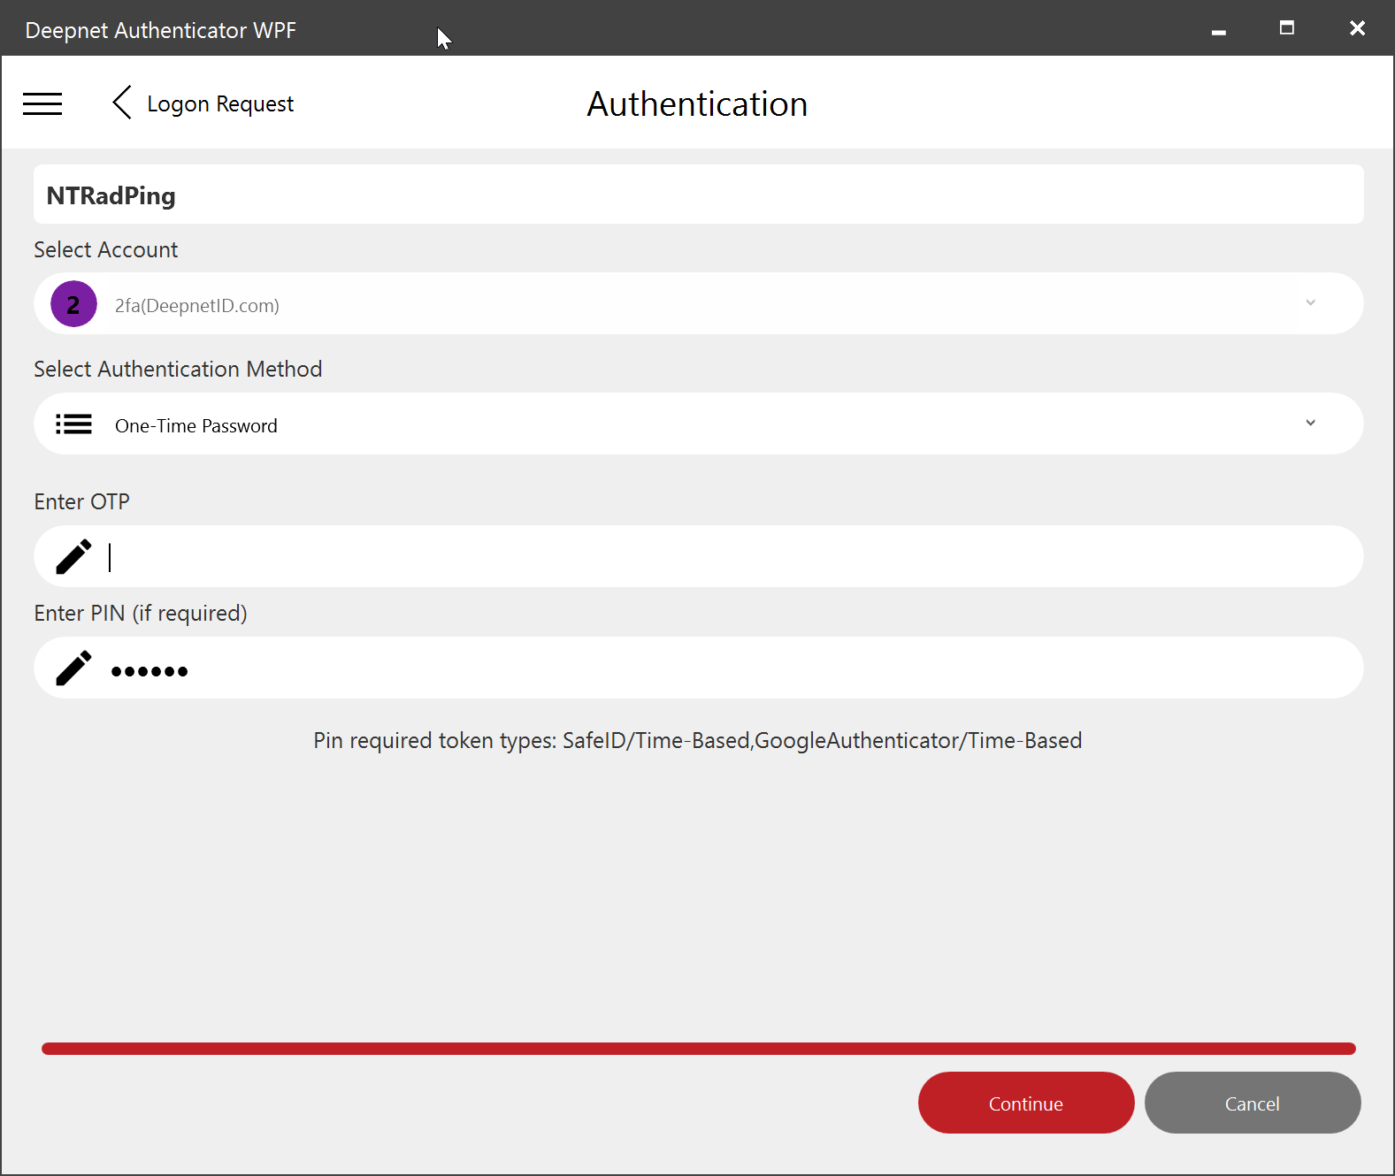Minimize the Deepnet Authenticator window
Image resolution: width=1395 pixels, height=1176 pixels.
tap(1218, 30)
